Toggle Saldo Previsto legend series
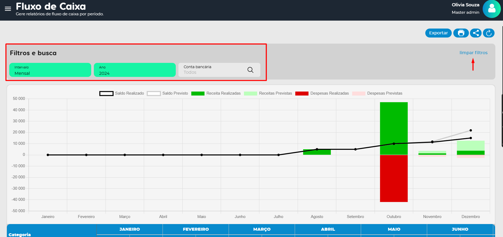This screenshot has width=503, height=237. pyautogui.click(x=168, y=93)
